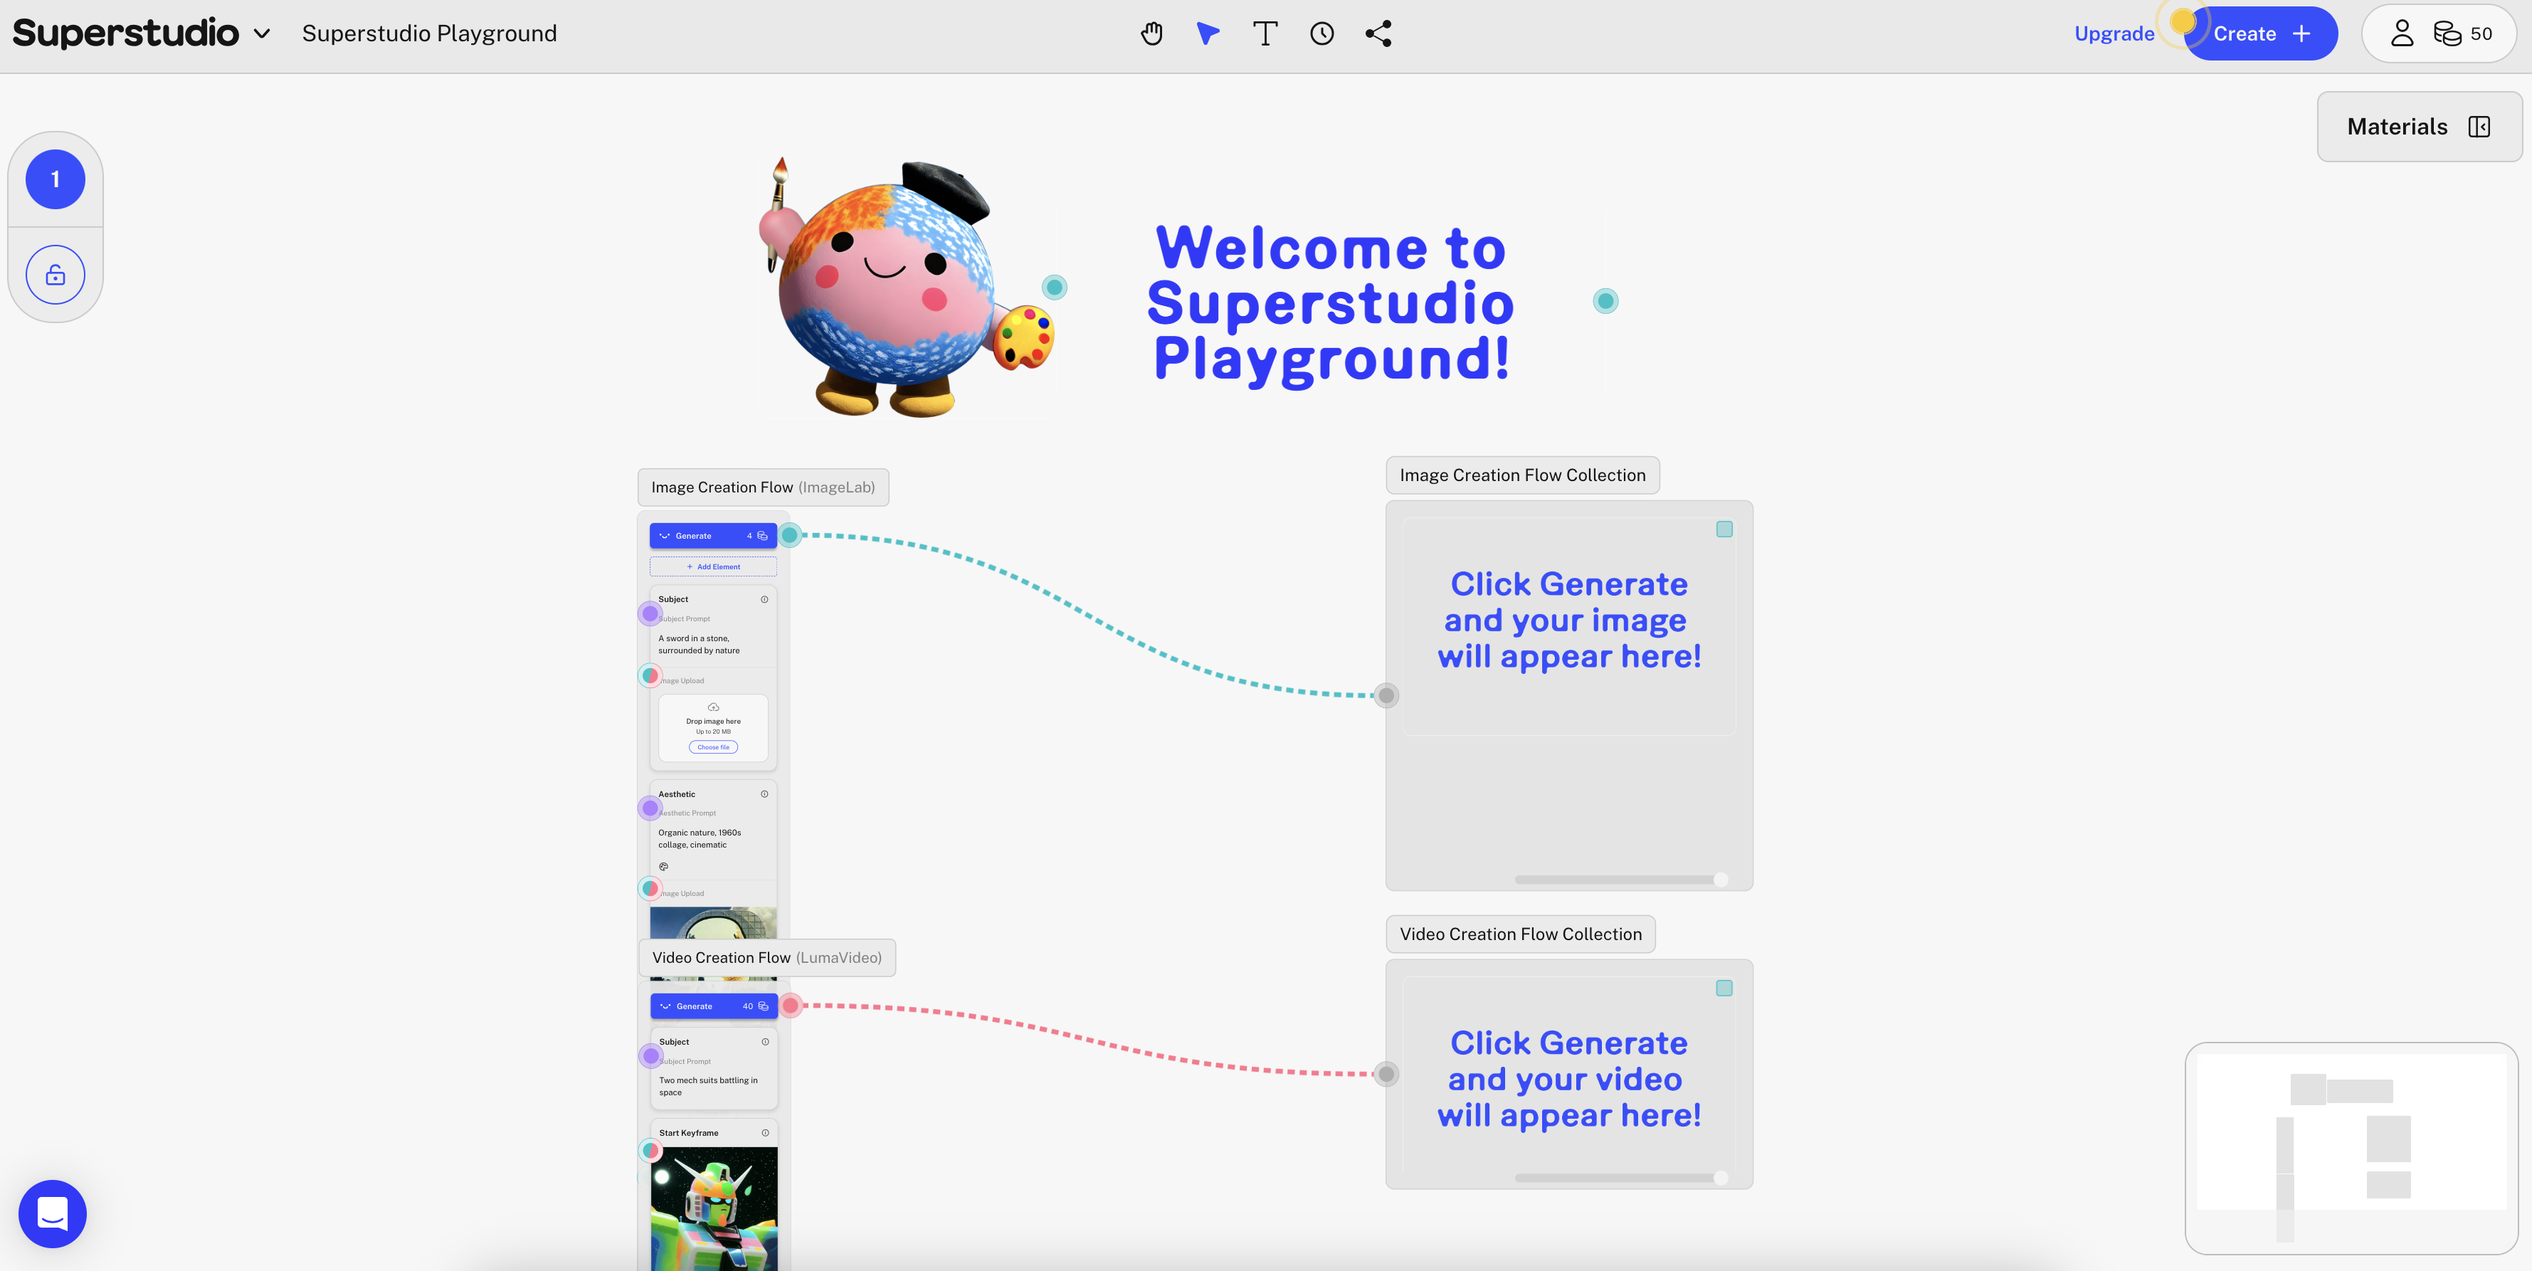The width and height of the screenshot is (2532, 1271).
Task: Click the palette icon in Aesthetic card
Action: click(x=663, y=866)
